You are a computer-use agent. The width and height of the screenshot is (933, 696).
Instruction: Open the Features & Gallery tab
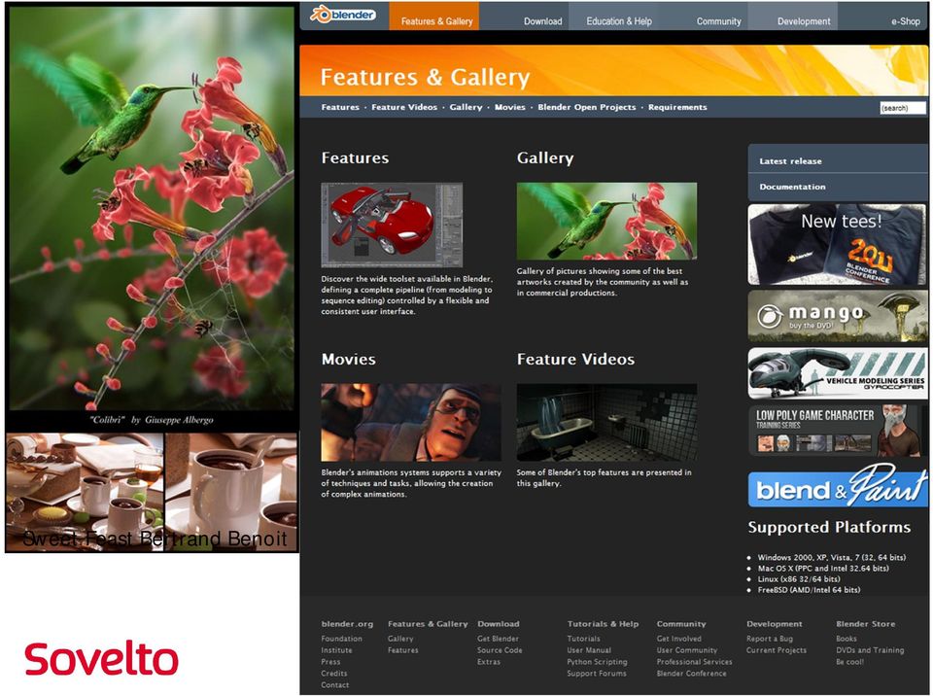click(436, 17)
